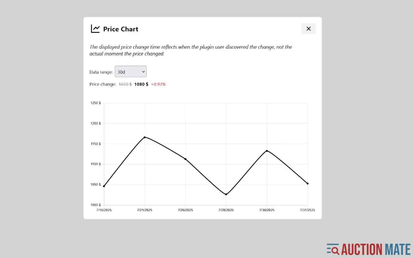This screenshot has width=413, height=258.
Task: Click the data point at 7/26/2025
Action: click(185, 159)
